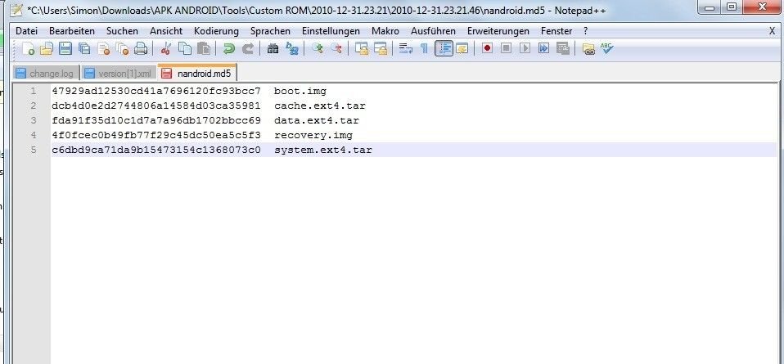Close document with X in menu bar
784x364 pixels.
pos(772,31)
